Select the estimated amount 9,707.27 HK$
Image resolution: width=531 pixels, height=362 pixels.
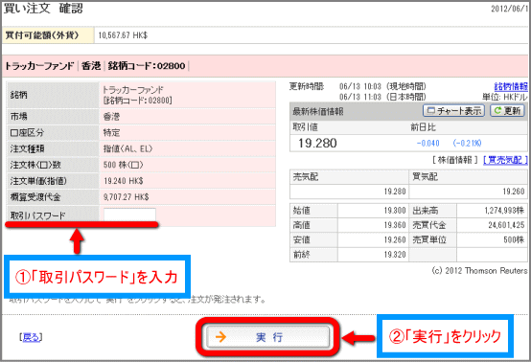[x=126, y=197]
